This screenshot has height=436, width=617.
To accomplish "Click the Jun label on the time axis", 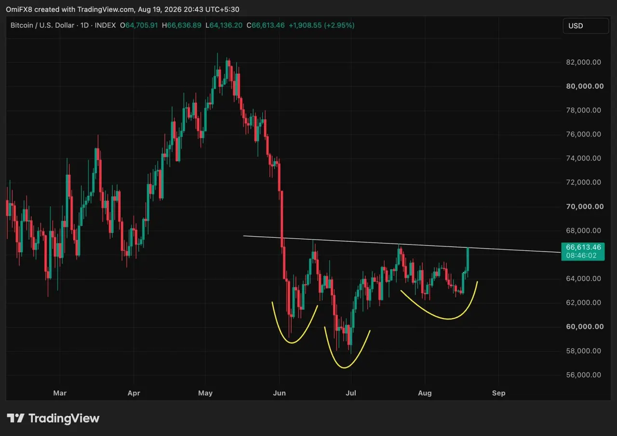I will pos(280,393).
